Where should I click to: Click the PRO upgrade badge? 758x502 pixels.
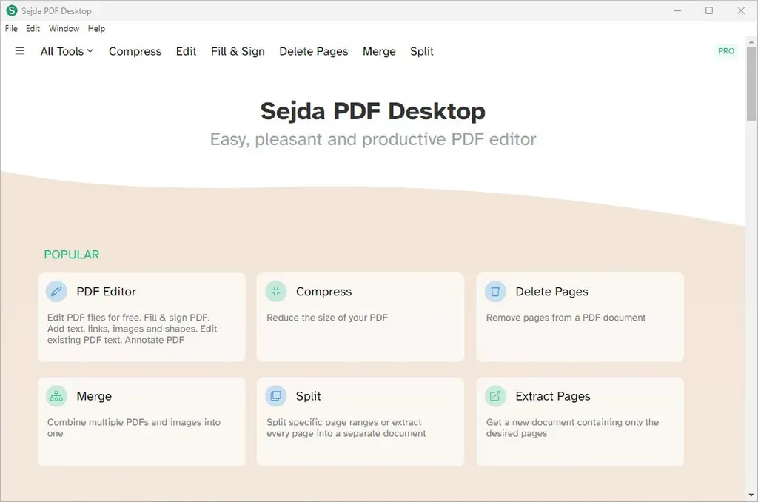click(725, 51)
